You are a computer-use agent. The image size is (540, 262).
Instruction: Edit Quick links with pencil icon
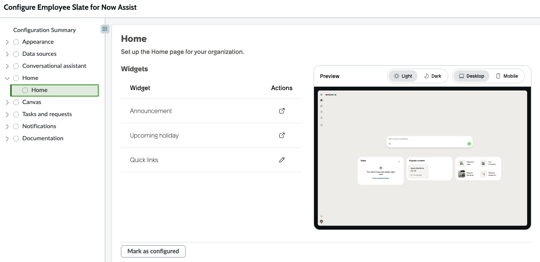pos(282,160)
